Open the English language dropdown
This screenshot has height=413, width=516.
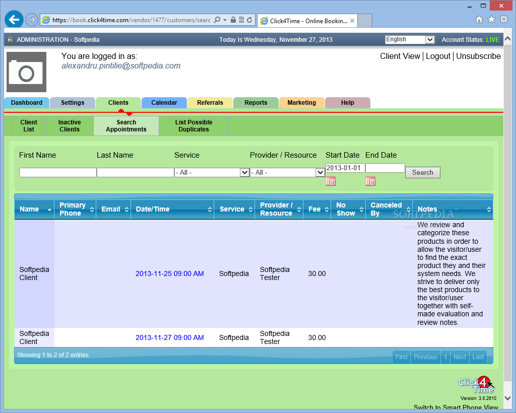pos(410,40)
